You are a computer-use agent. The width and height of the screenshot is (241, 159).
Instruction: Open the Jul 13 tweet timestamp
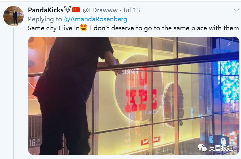tap(131, 10)
